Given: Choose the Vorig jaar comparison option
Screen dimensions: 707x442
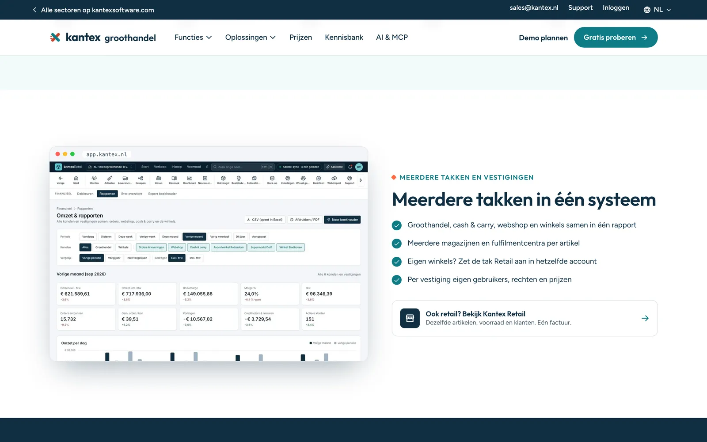Looking at the screenshot, I should [114, 258].
